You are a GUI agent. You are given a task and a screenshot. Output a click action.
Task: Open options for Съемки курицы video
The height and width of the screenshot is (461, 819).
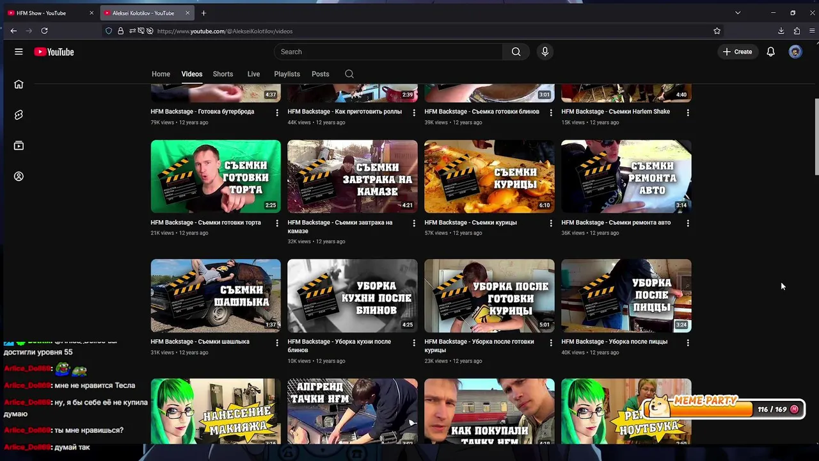551,223
